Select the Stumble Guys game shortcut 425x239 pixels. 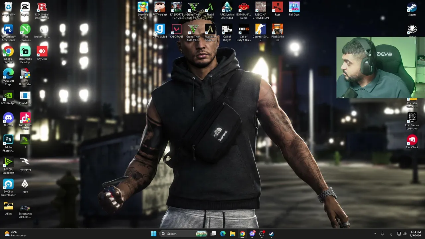pyautogui.click(x=143, y=11)
